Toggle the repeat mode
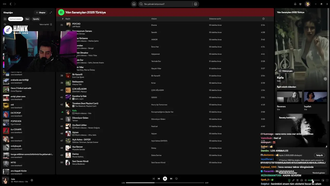330x186 pixels. coord(176,179)
